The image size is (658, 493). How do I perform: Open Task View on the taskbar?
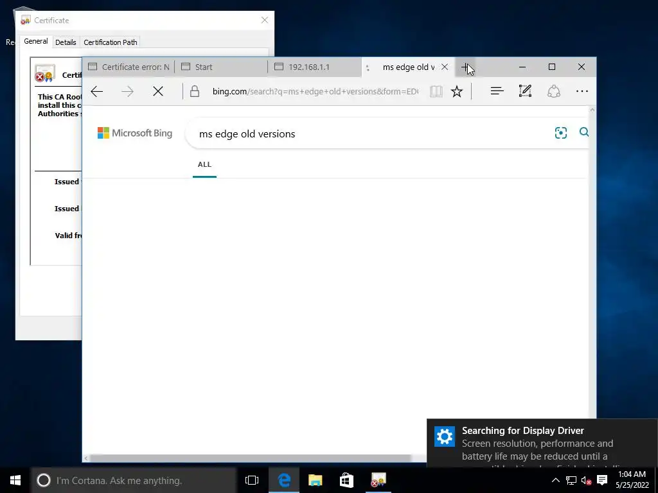[x=252, y=480]
